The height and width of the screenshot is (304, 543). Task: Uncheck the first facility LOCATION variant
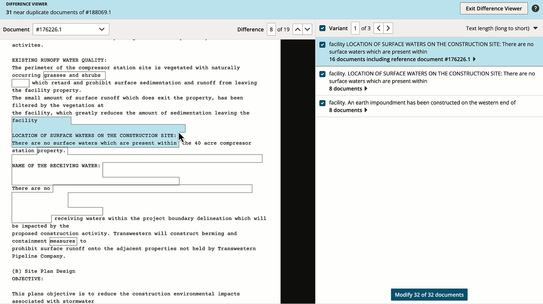coord(322,45)
